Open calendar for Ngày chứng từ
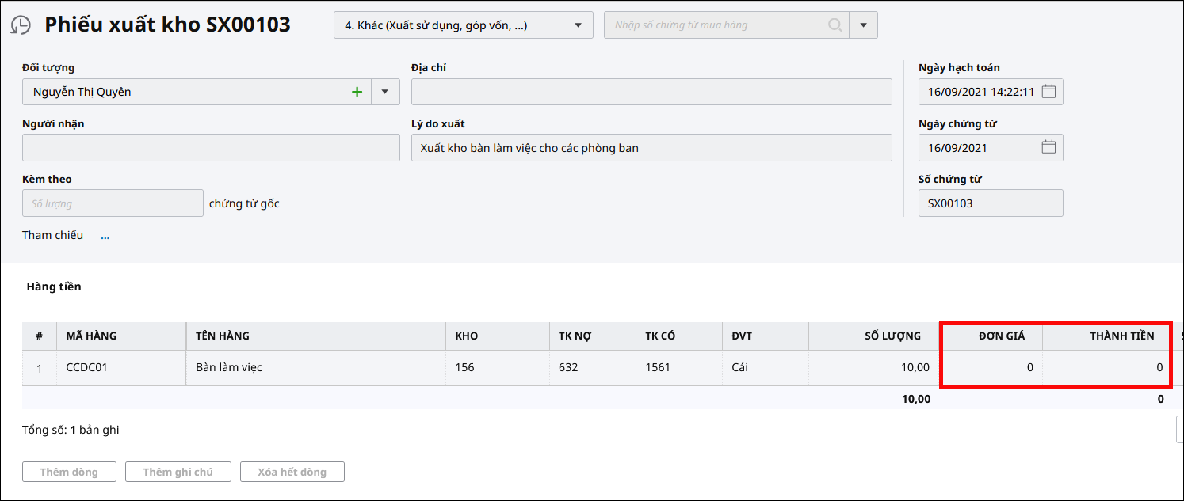1184x501 pixels. 1048,147
